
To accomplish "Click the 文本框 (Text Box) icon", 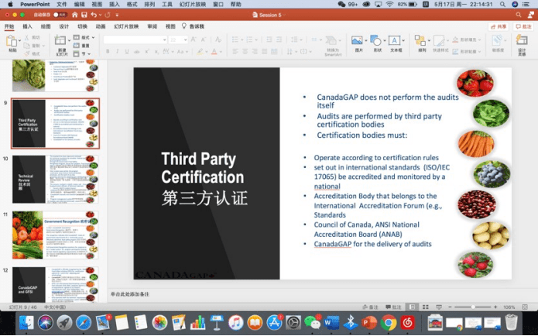I will [396, 42].
